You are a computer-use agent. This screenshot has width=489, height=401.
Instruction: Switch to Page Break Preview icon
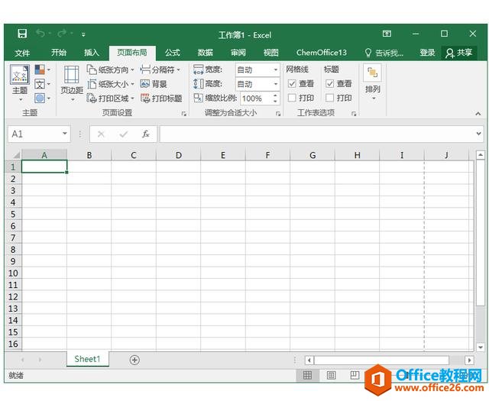tap(355, 375)
